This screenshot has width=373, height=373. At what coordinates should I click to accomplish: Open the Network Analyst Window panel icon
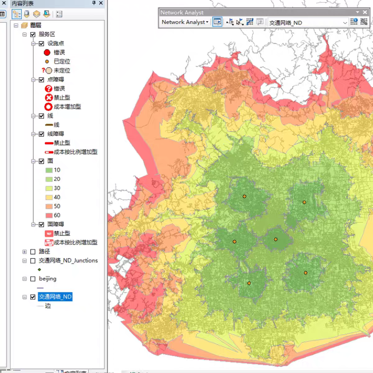tap(217, 22)
